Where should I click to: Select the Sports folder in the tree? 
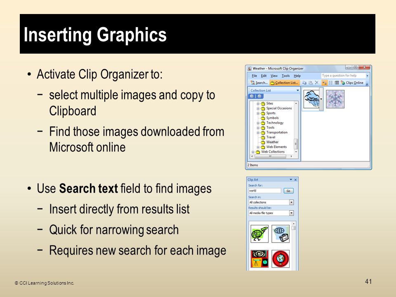click(268, 113)
